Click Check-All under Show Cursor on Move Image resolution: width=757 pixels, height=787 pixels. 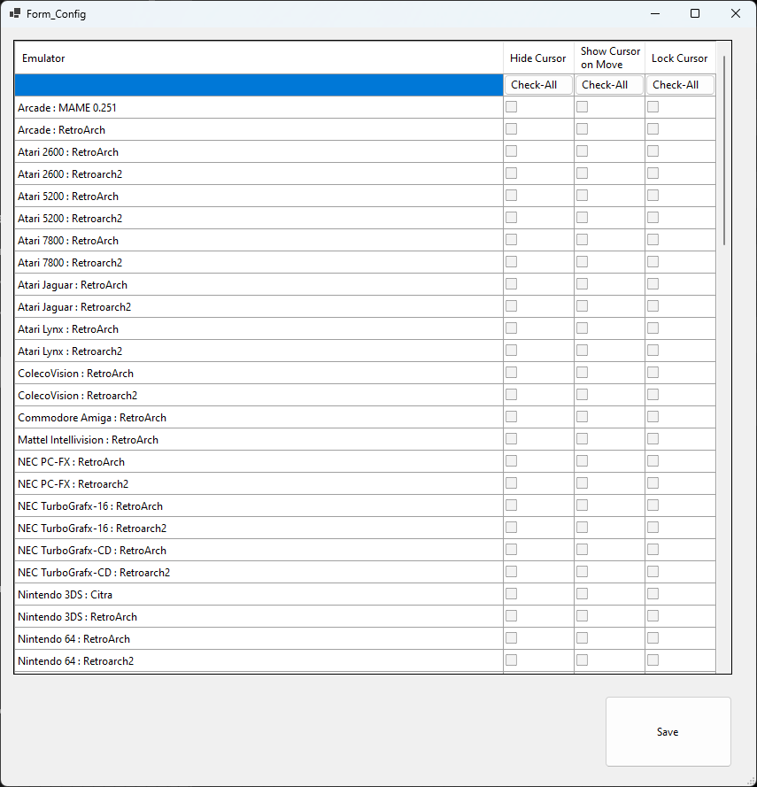coord(609,85)
